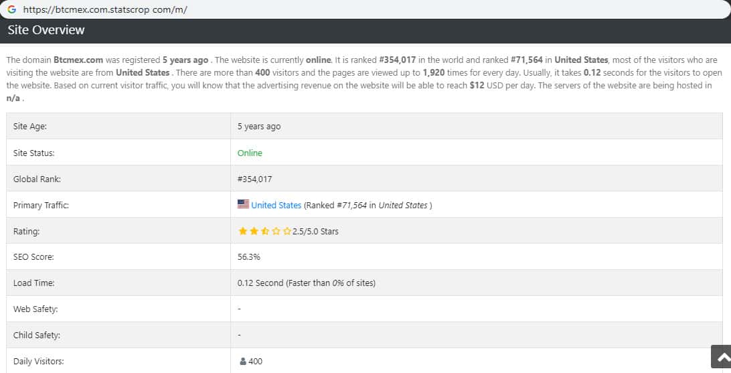This screenshot has height=373, width=731.
Task: Click the Site Status: label
Action: pyautogui.click(x=33, y=153)
